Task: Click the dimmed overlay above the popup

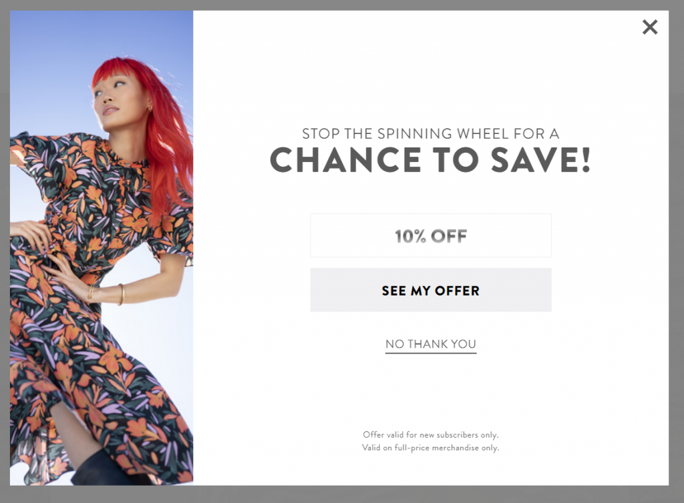Action: (x=342, y=5)
